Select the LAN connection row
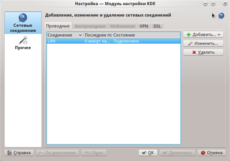Image resolution: width=230 pixels, height=161 pixels. point(113,41)
